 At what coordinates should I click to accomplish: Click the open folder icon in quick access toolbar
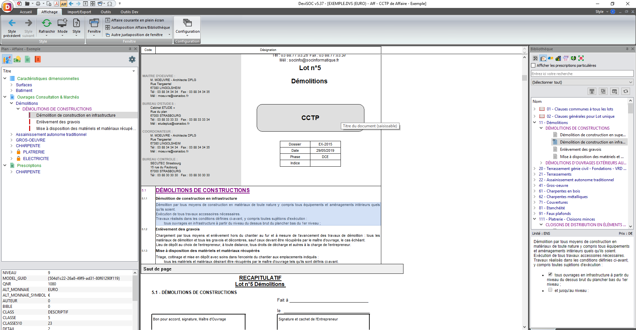pyautogui.click(x=27, y=4)
